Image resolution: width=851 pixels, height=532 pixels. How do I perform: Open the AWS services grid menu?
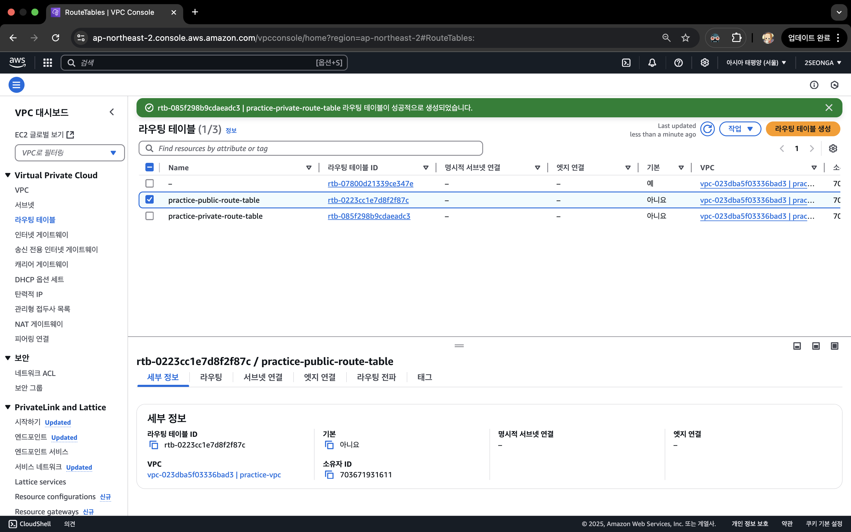pyautogui.click(x=48, y=63)
